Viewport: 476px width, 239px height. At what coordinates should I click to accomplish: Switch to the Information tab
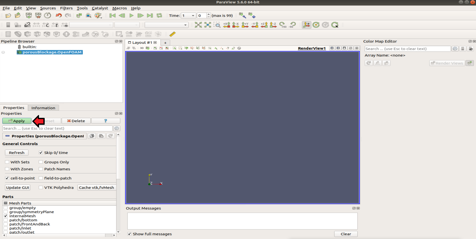[x=43, y=108]
